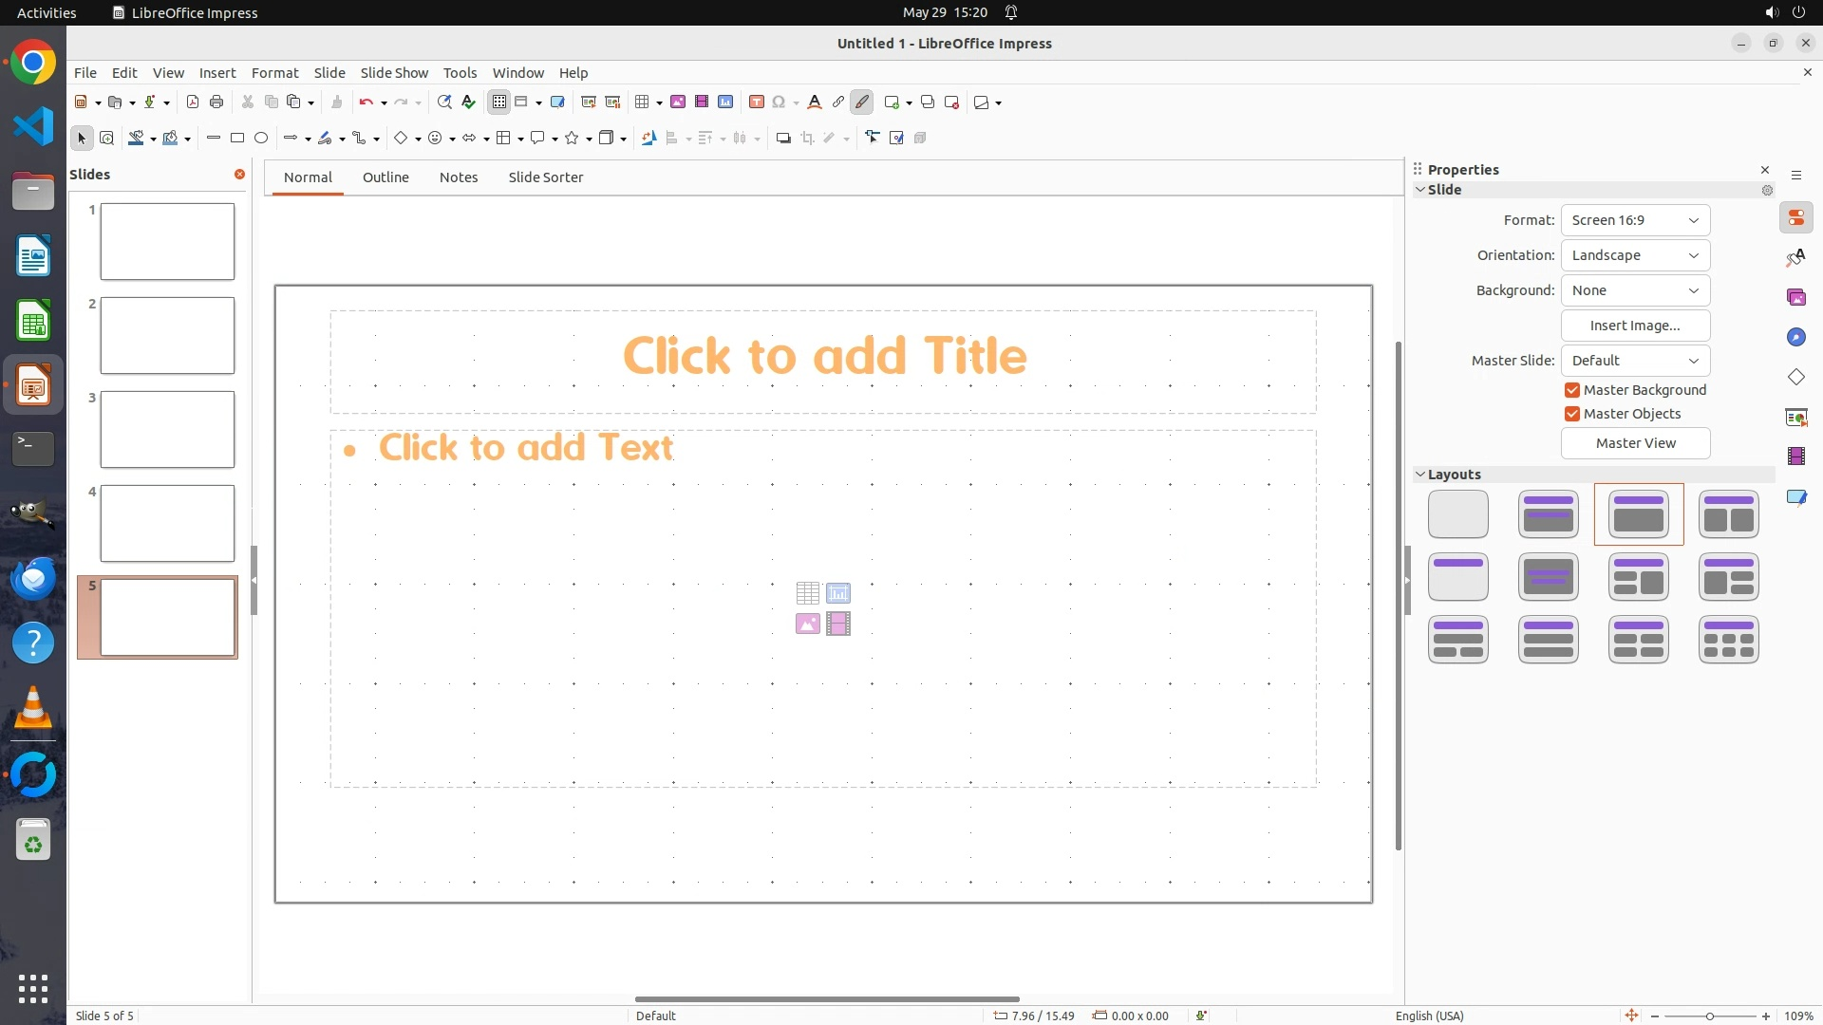Switch to the Slide Sorter tab
Viewport: 1823px width, 1025px height.
(545, 177)
